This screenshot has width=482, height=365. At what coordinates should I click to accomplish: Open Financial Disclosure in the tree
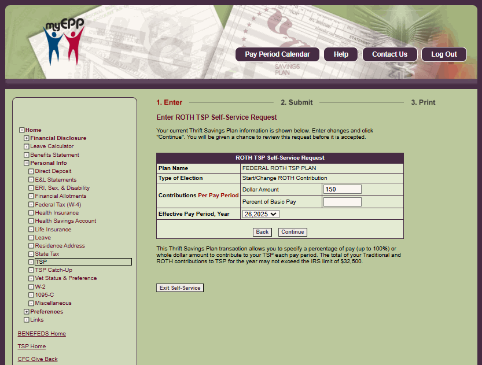click(58, 138)
